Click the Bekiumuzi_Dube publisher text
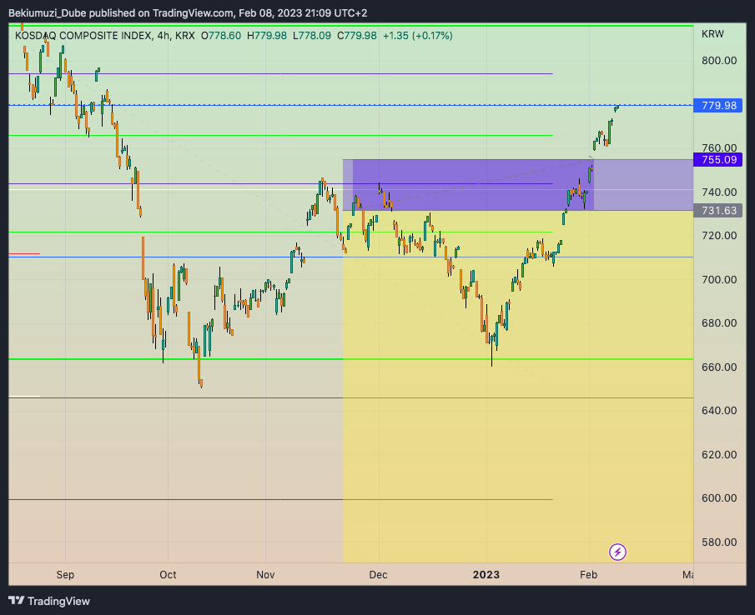755x615 pixels. [48, 13]
